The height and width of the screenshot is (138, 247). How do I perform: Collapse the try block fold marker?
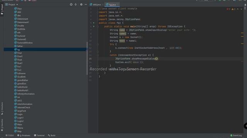pos(98,44)
